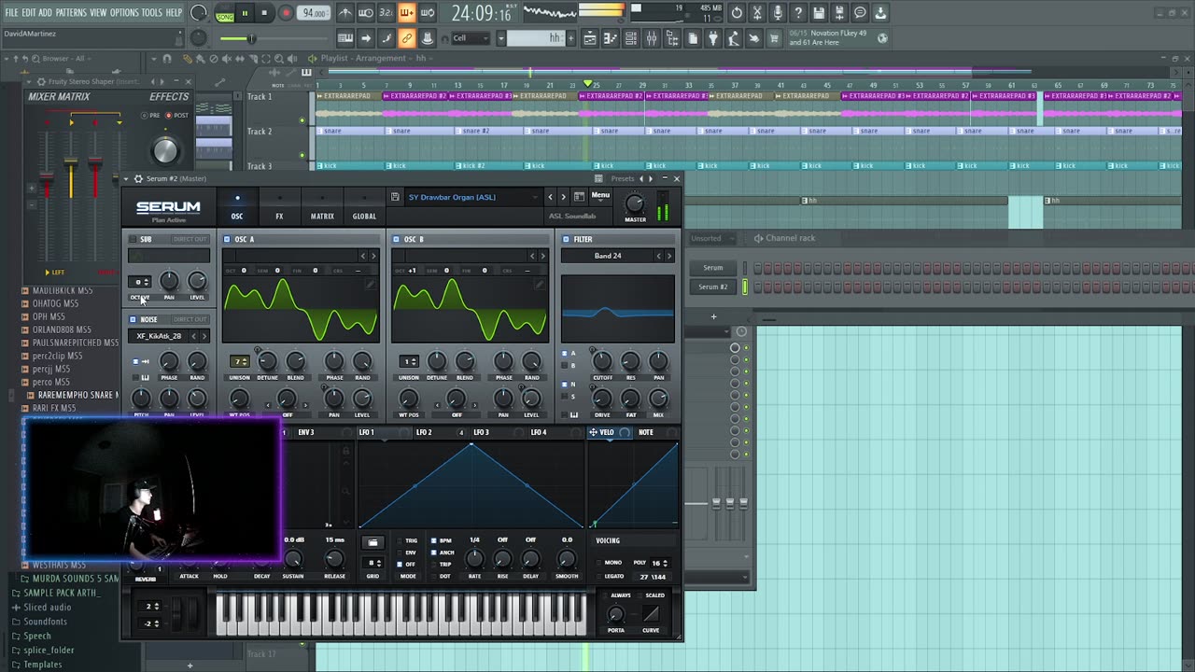Open the XF_KikAtk_28 noise sample selector
Screen dimensions: 1195x672
(159, 336)
